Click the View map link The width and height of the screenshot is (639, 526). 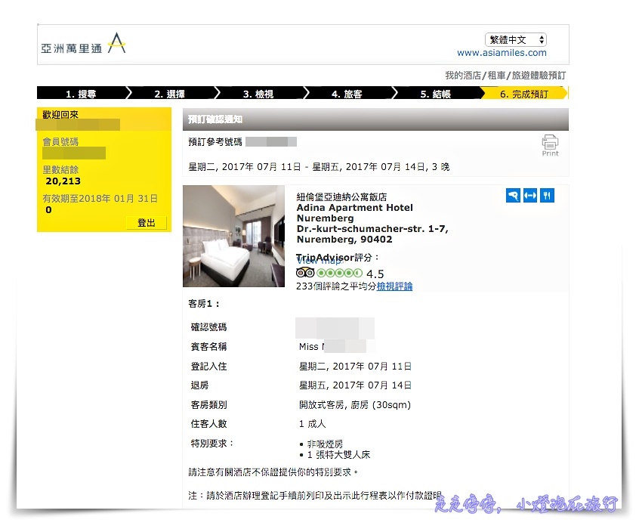(320, 261)
